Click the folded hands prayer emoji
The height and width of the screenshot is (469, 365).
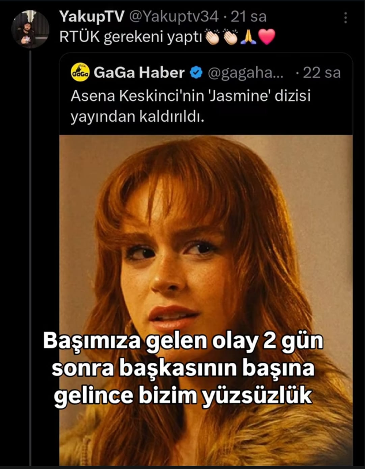(249, 37)
